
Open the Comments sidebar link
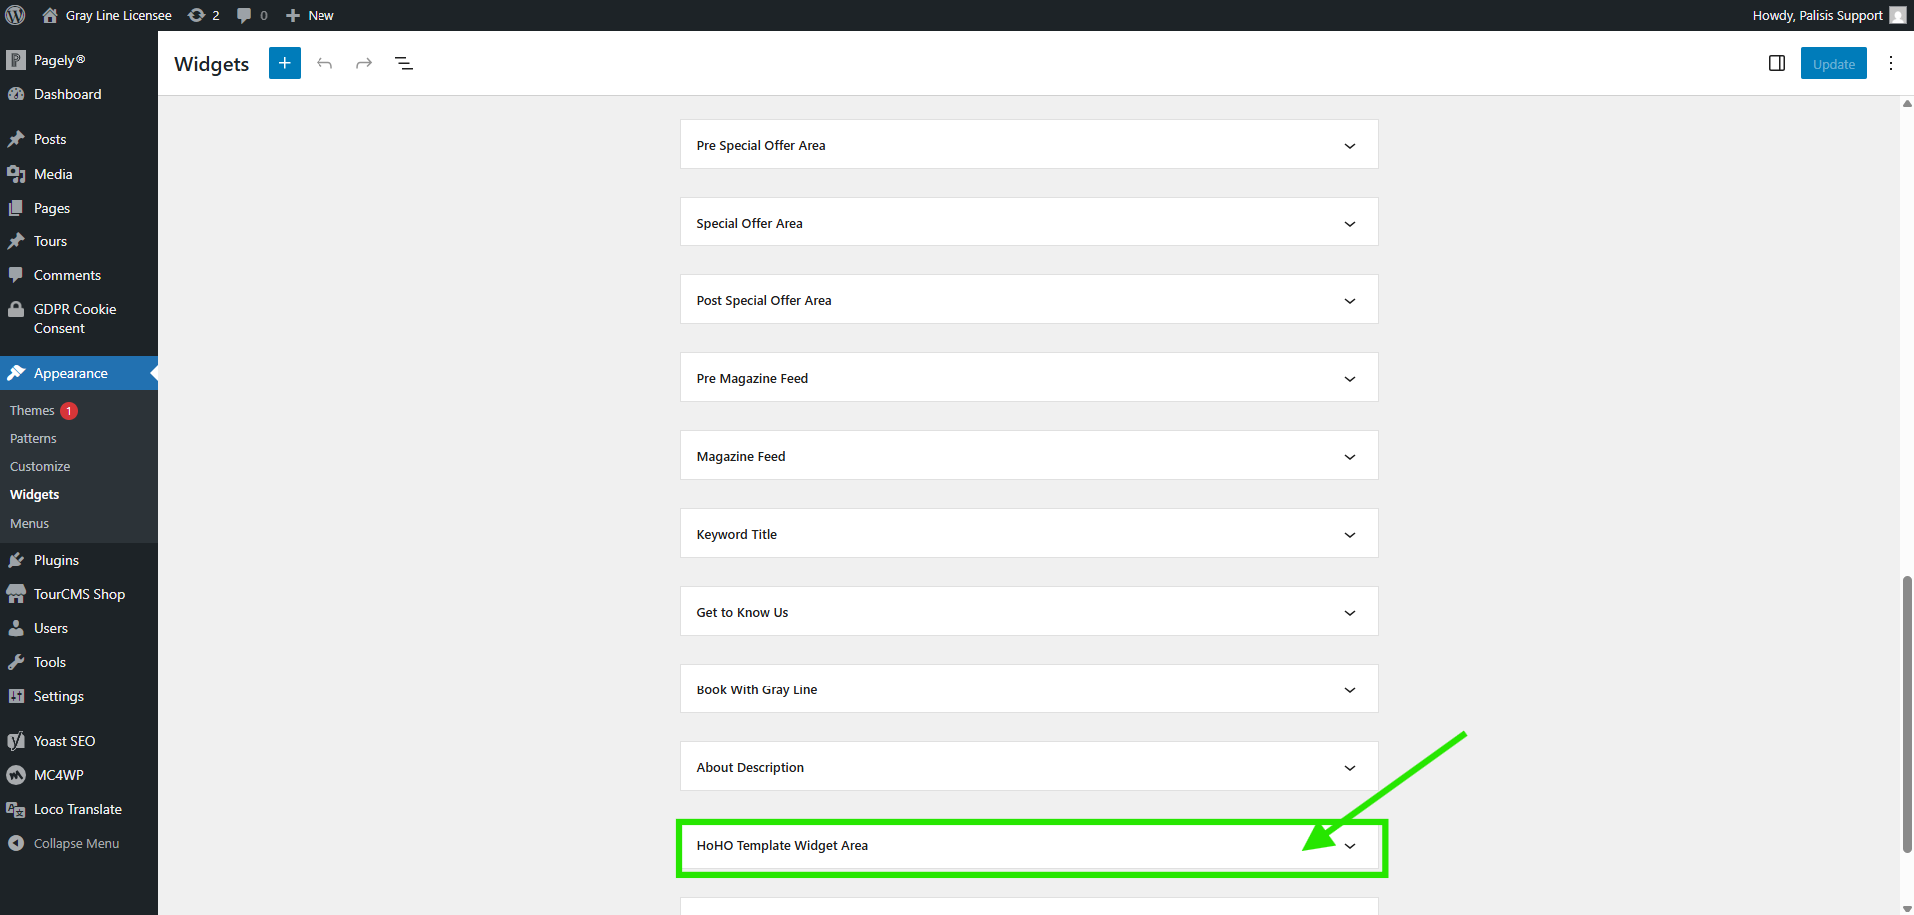tap(67, 275)
